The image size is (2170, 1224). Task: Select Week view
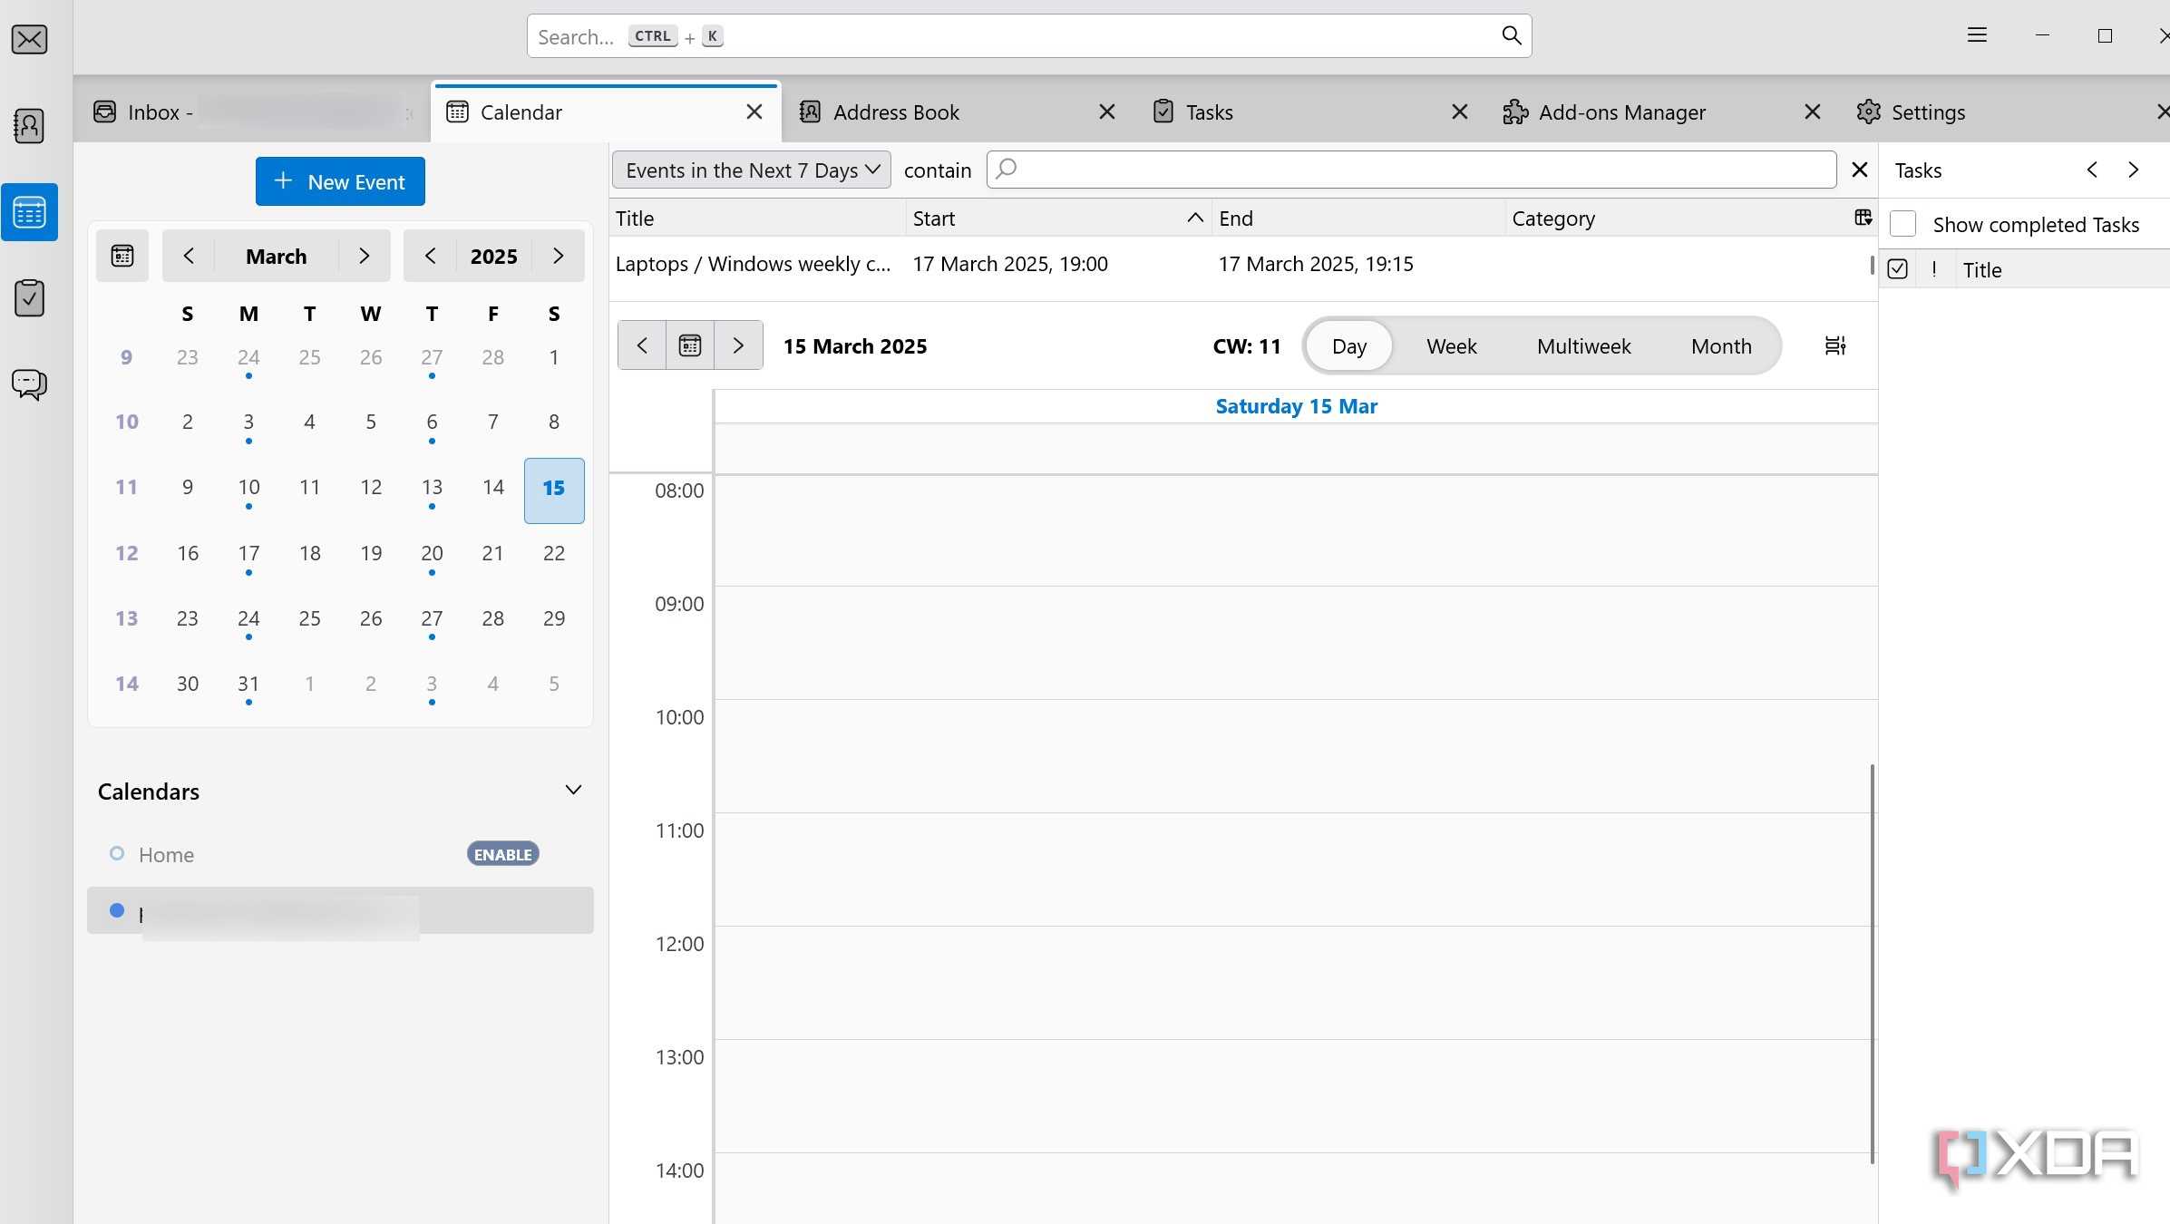(x=1451, y=345)
